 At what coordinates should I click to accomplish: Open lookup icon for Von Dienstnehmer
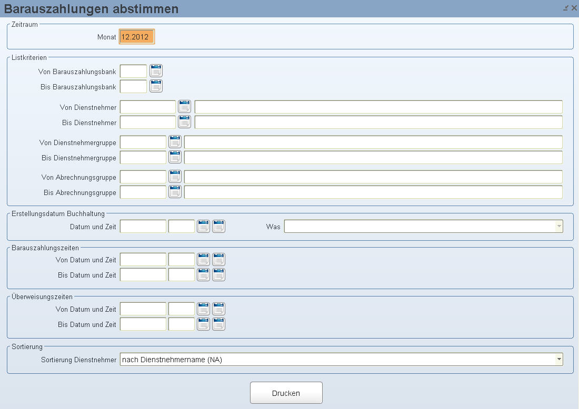click(185, 107)
